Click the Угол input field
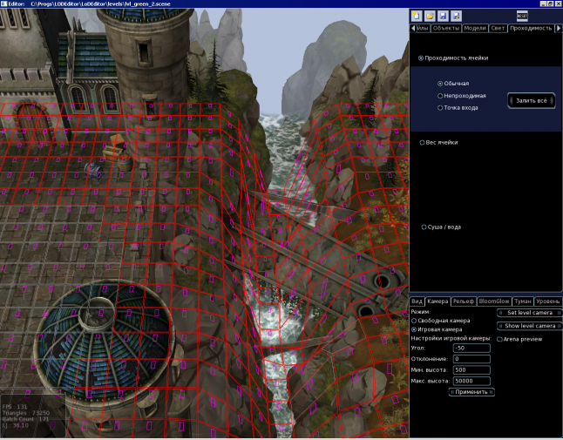The height and width of the screenshot is (440, 563). (471, 349)
